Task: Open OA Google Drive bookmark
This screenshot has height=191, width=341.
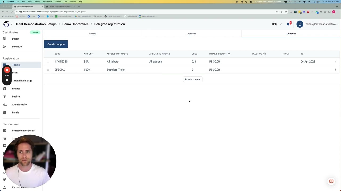Action: [x=83, y=16]
